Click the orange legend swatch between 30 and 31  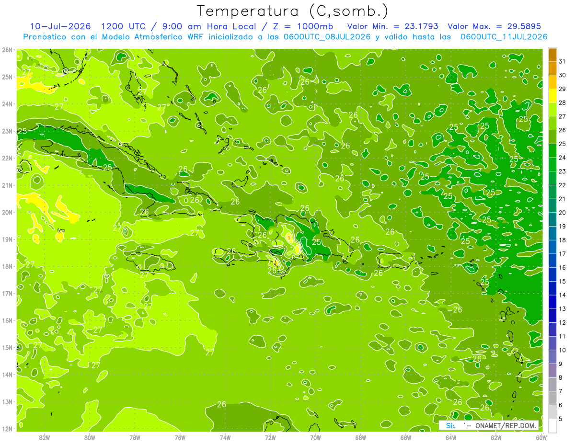[552, 68]
